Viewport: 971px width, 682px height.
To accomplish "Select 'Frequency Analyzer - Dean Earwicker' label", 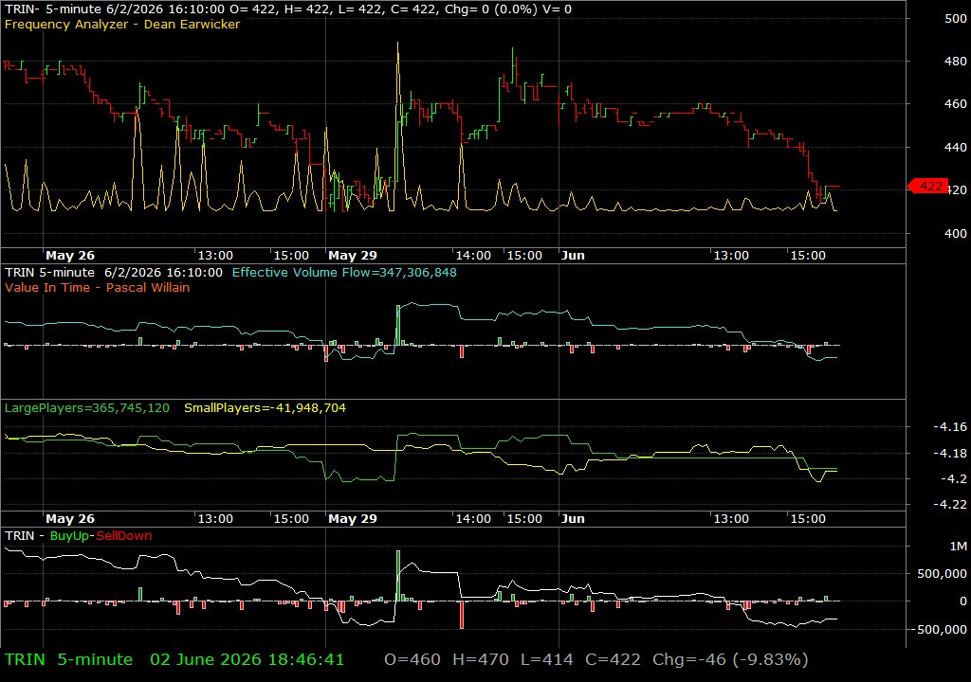I will pyautogui.click(x=122, y=24).
